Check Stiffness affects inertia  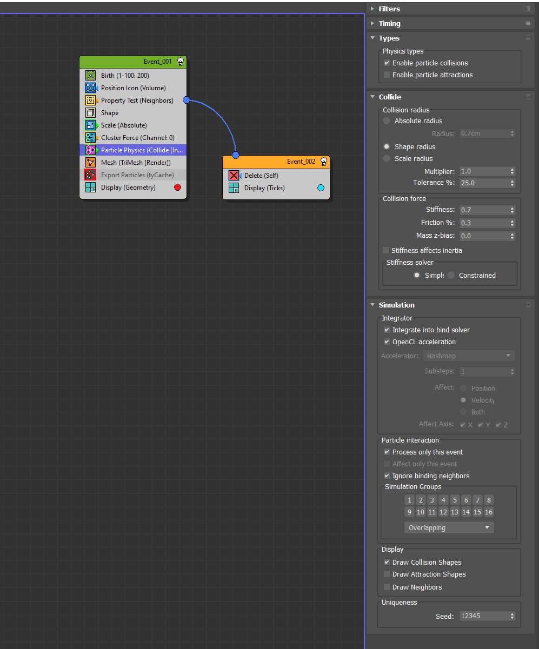click(x=386, y=251)
